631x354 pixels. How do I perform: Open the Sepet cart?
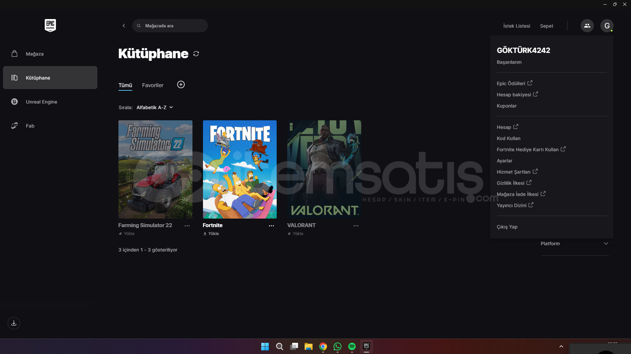546,26
